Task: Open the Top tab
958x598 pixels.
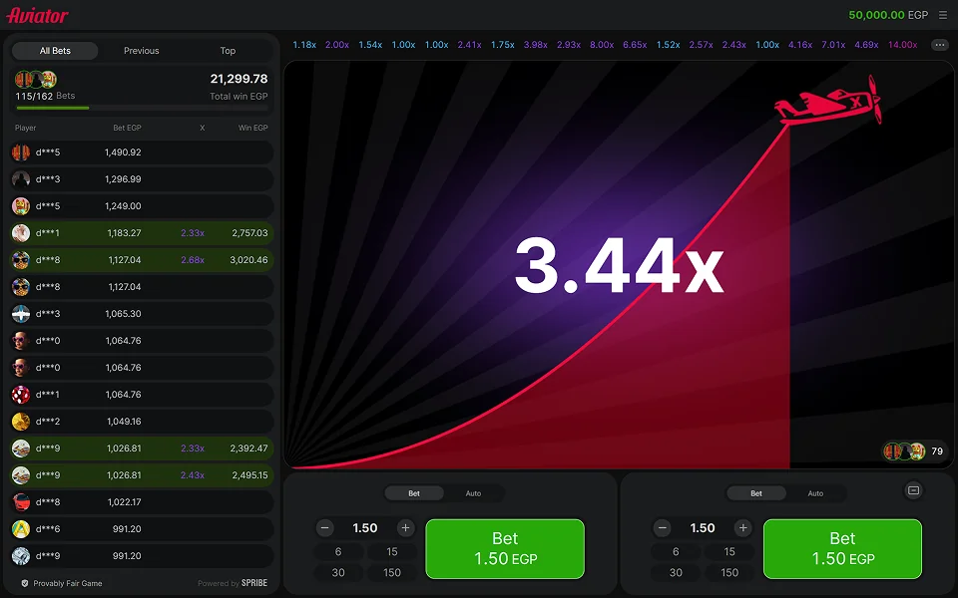Action: tap(228, 51)
